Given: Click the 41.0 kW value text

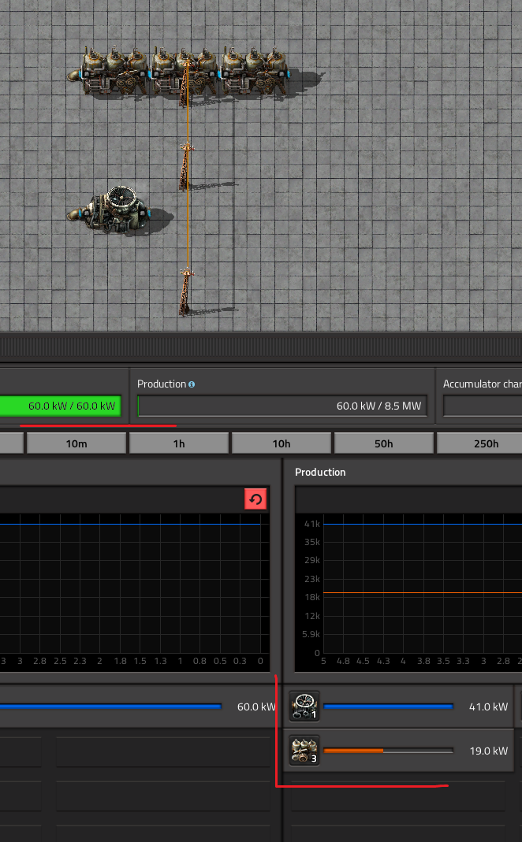Looking at the screenshot, I should click(x=488, y=707).
